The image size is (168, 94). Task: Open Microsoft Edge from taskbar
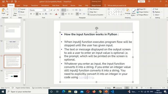click(64, 92)
